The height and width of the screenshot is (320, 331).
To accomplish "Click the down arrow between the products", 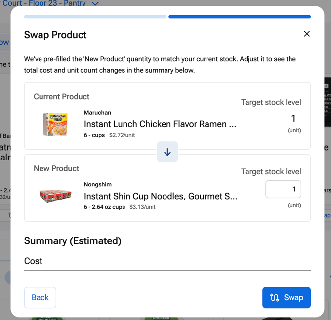I will pos(167,152).
